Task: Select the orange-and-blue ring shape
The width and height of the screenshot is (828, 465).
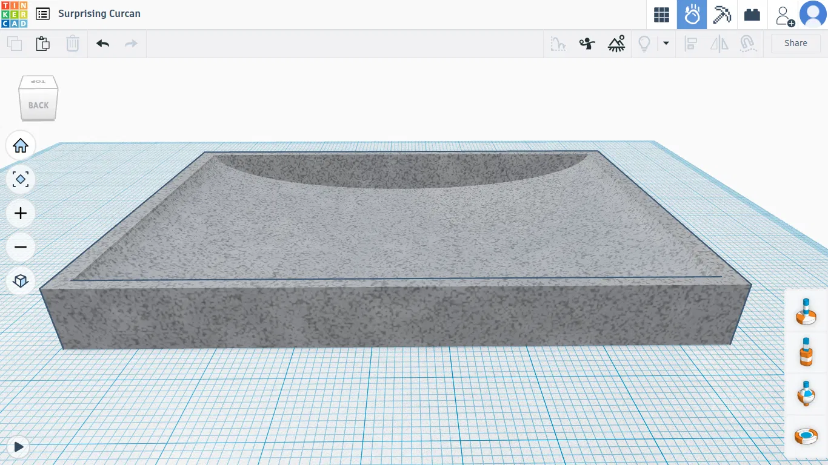Action: point(806,435)
